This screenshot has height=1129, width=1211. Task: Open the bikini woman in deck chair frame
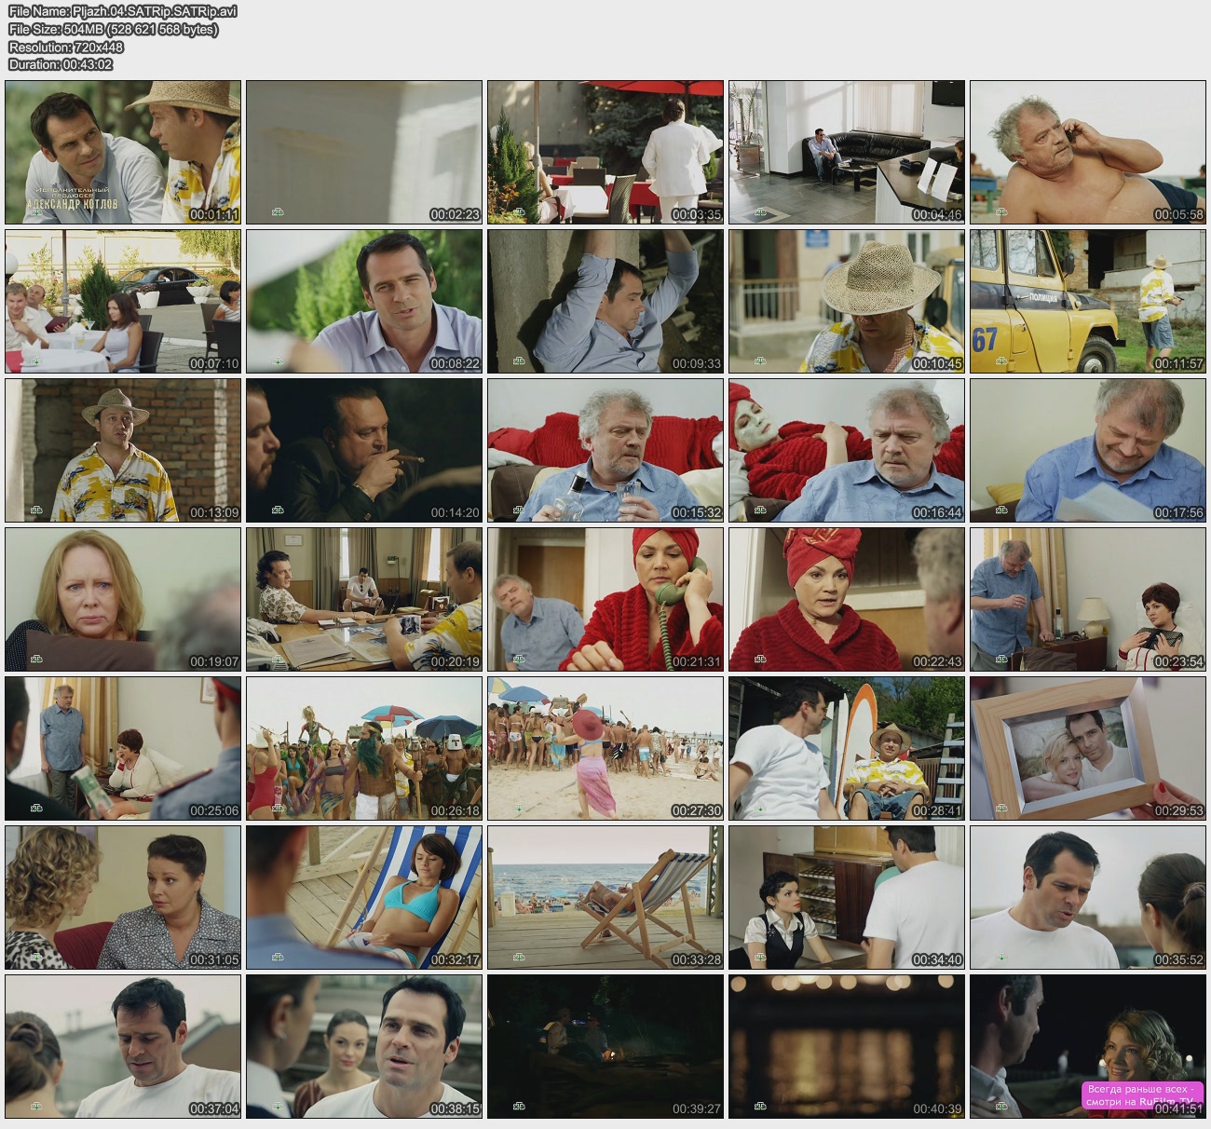click(x=364, y=897)
